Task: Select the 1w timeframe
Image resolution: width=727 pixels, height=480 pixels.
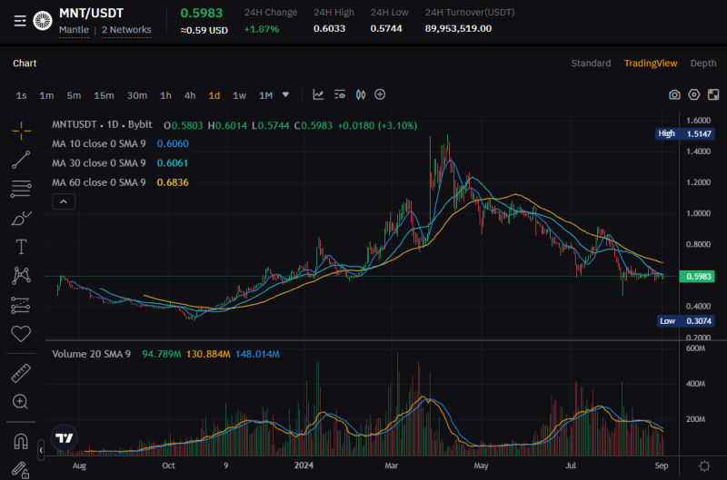Action: pyautogui.click(x=239, y=95)
